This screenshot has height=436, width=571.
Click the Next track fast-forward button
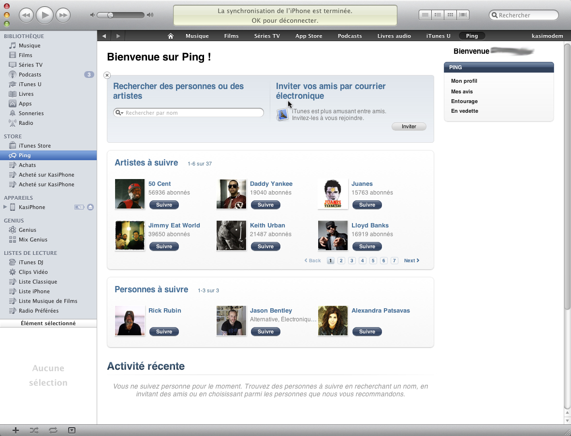pyautogui.click(x=63, y=15)
